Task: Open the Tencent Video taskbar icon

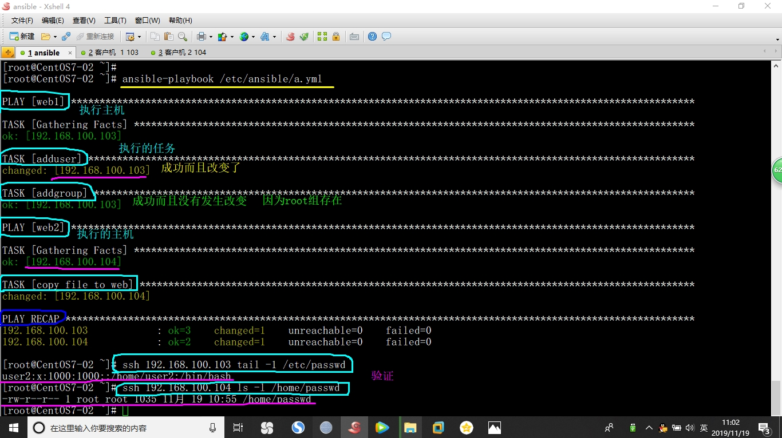Action: coord(382,427)
